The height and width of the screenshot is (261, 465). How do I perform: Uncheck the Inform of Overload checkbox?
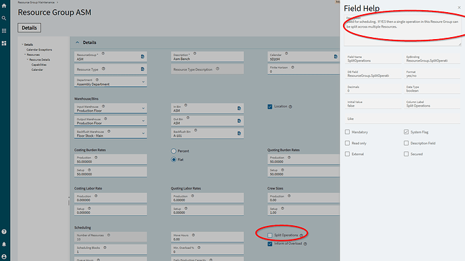click(270, 243)
